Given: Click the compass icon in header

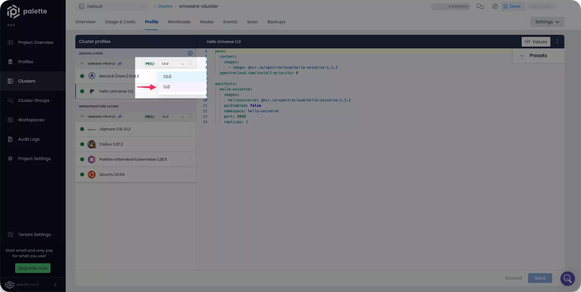Looking at the screenshot, I should click(x=495, y=6).
